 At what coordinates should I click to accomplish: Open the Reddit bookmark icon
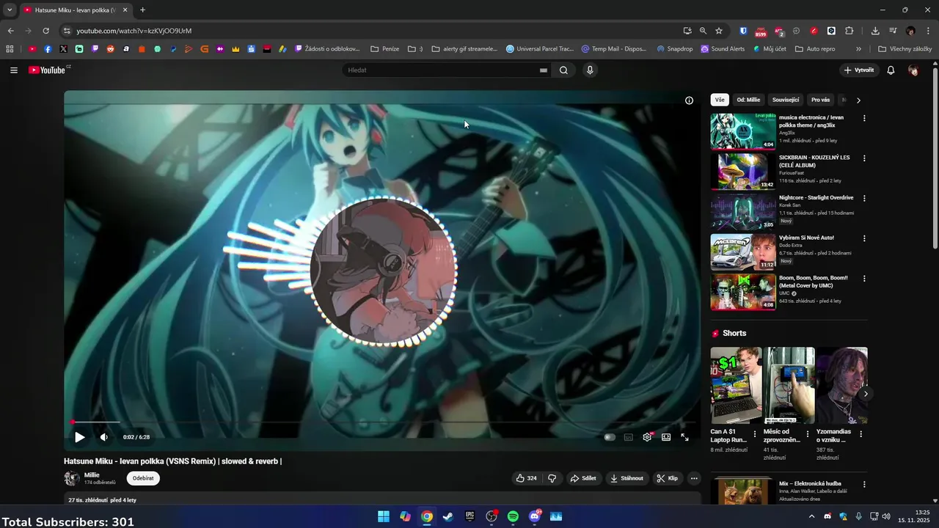(111, 49)
